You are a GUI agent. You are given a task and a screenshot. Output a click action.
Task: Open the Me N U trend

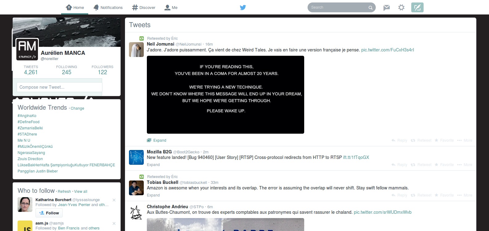pos(24,140)
